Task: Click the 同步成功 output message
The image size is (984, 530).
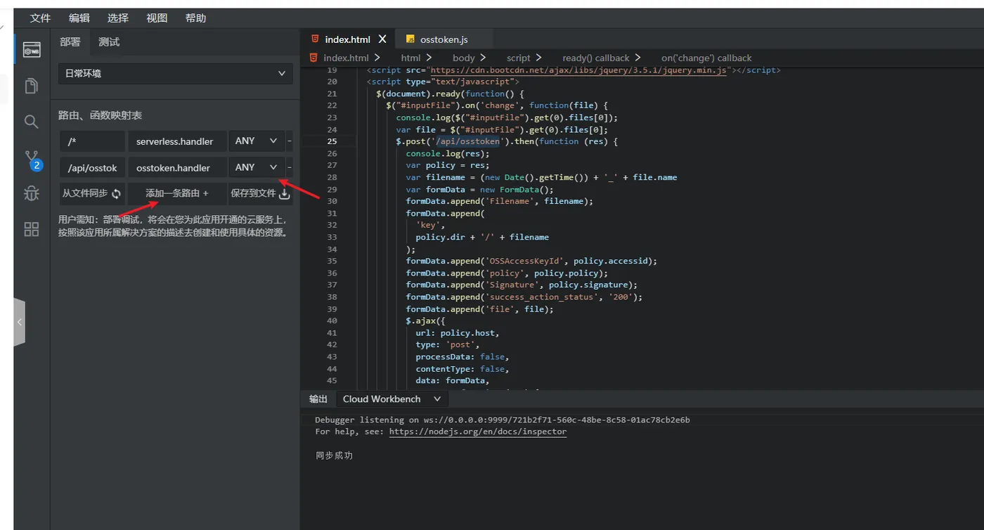Action: coord(335,455)
